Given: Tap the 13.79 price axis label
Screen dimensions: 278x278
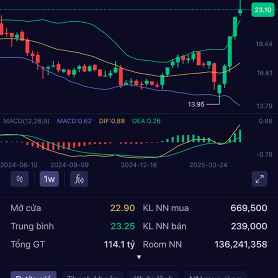Looking at the screenshot, I should point(264,106).
